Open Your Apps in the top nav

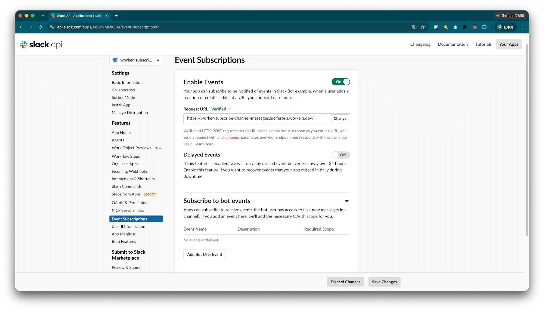pos(509,44)
